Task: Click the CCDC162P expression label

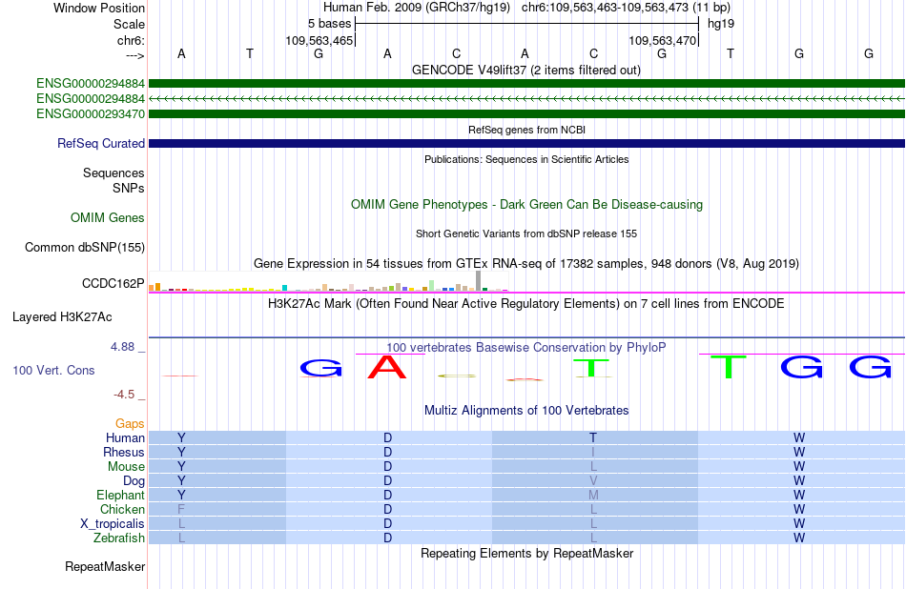Action: tap(113, 283)
